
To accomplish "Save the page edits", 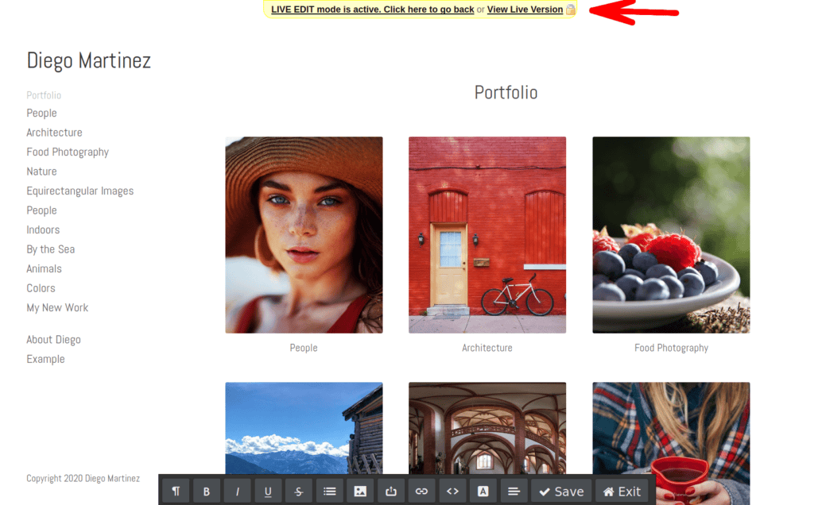I will pos(561,492).
